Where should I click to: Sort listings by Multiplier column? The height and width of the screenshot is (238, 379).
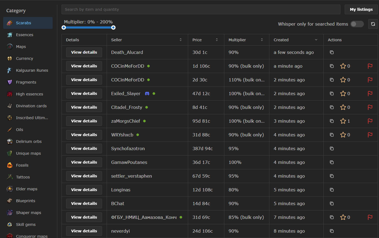click(262, 40)
